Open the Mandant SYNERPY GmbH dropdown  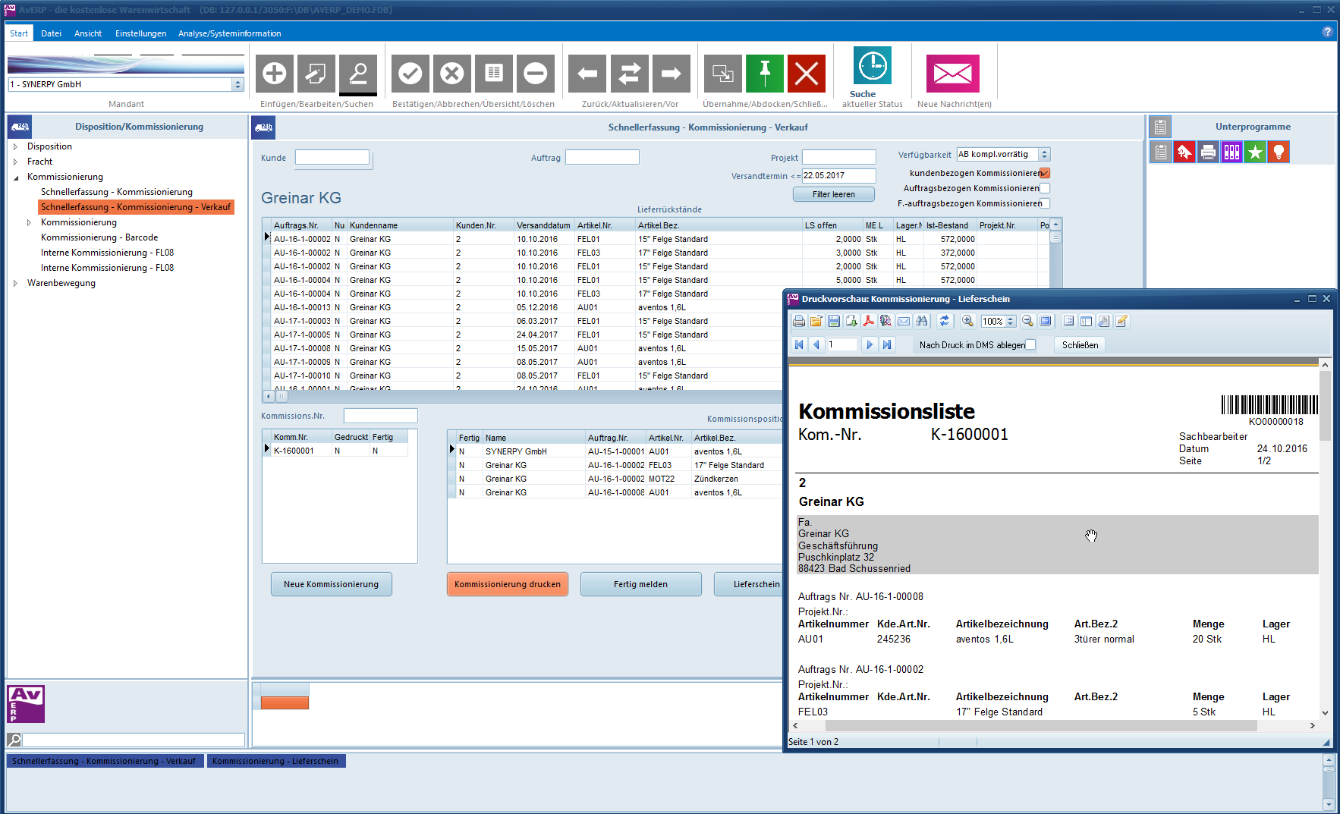coord(237,84)
